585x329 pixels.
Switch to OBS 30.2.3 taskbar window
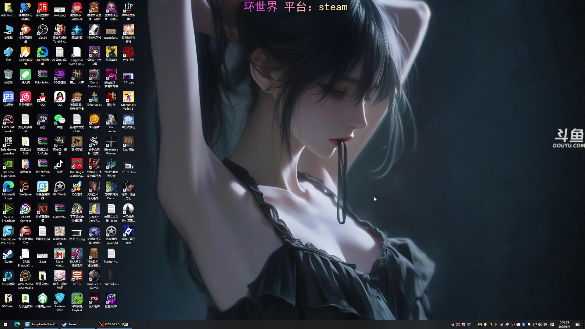(115, 324)
